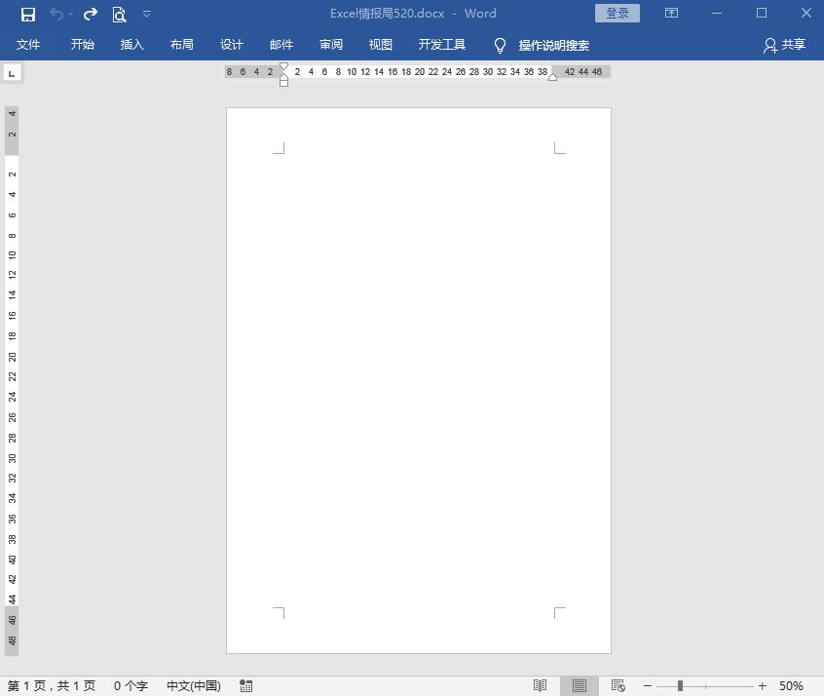Click the zoom slider handle
Image resolution: width=824 pixels, height=696 pixels.
tap(680, 686)
